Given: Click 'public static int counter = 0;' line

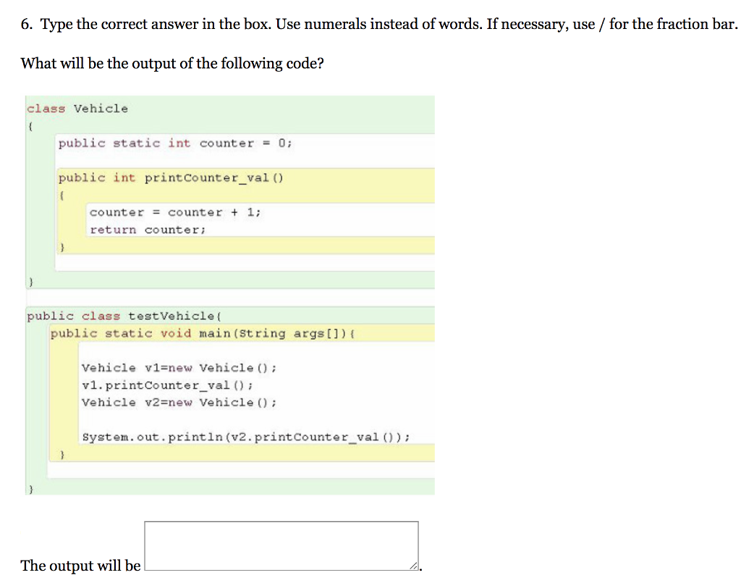Looking at the screenshot, I should point(175,143).
